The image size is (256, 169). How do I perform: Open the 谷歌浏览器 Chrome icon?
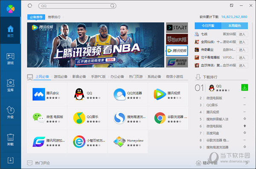coord(160,118)
